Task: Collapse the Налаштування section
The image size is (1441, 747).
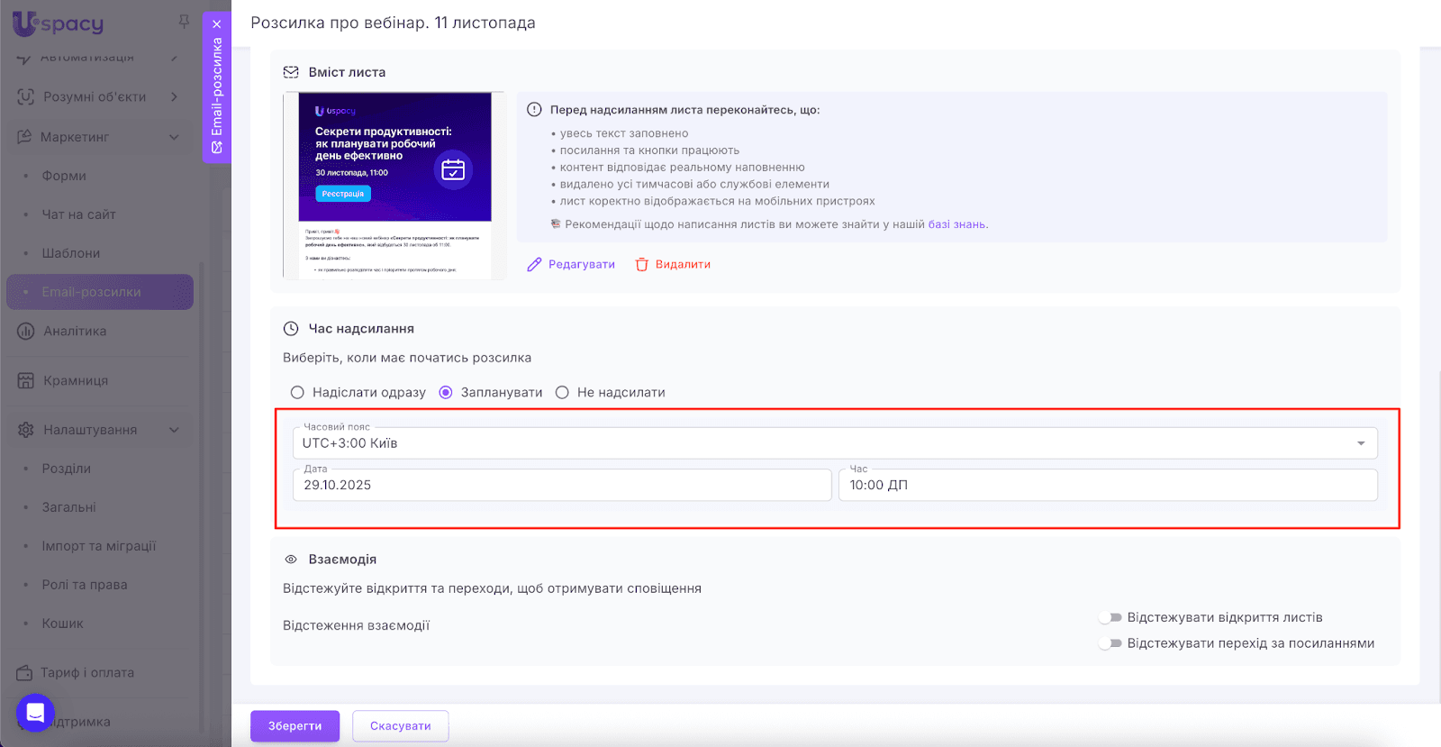Action: [175, 429]
